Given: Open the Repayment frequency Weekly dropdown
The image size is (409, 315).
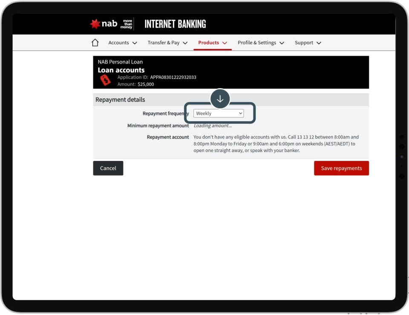Looking at the screenshot, I should (x=219, y=114).
